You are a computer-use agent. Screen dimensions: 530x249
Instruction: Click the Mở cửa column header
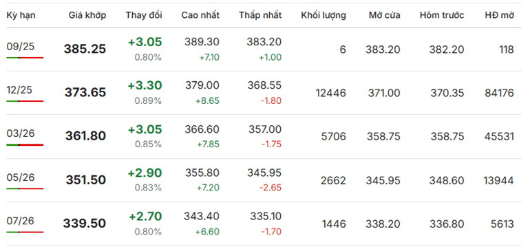[385, 15]
